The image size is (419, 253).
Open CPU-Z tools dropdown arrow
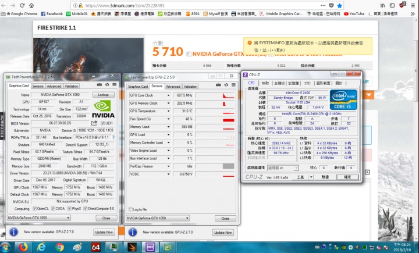coord(311,177)
